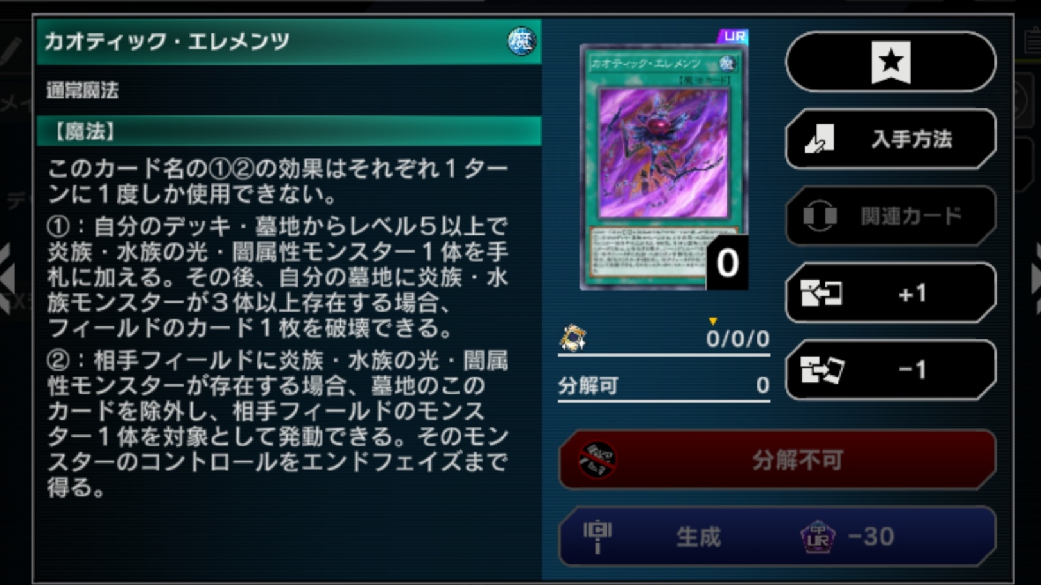
Task: Open 入手方法 (how to obtain) button
Action: [x=891, y=139]
